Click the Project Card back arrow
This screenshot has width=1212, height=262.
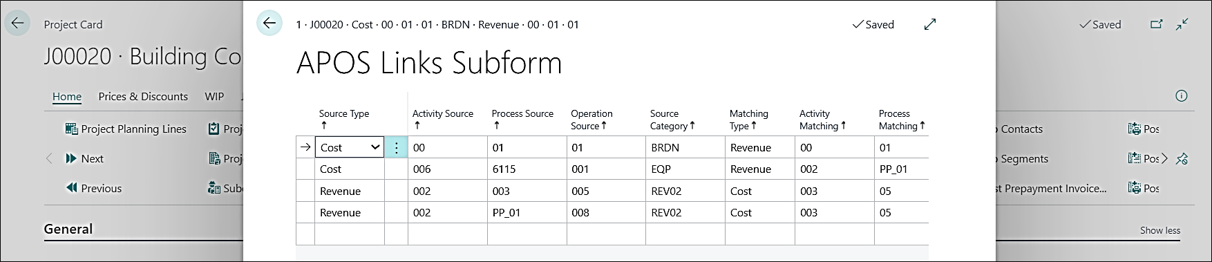point(17,23)
